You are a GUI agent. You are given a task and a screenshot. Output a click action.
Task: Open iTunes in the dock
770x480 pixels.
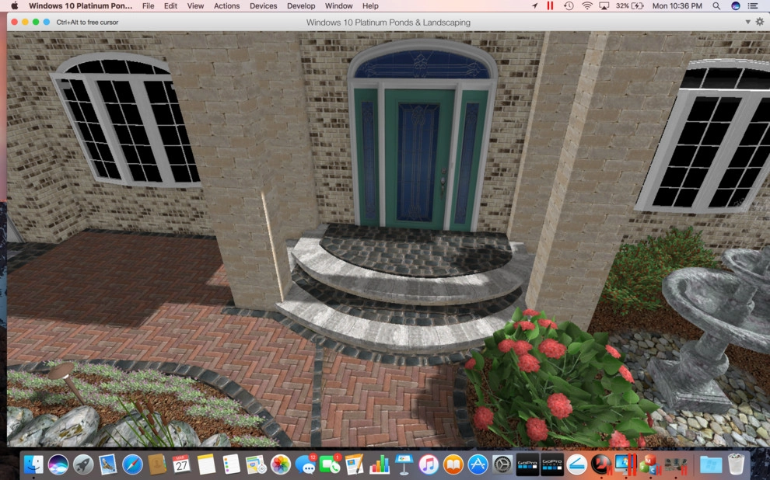pos(429,464)
